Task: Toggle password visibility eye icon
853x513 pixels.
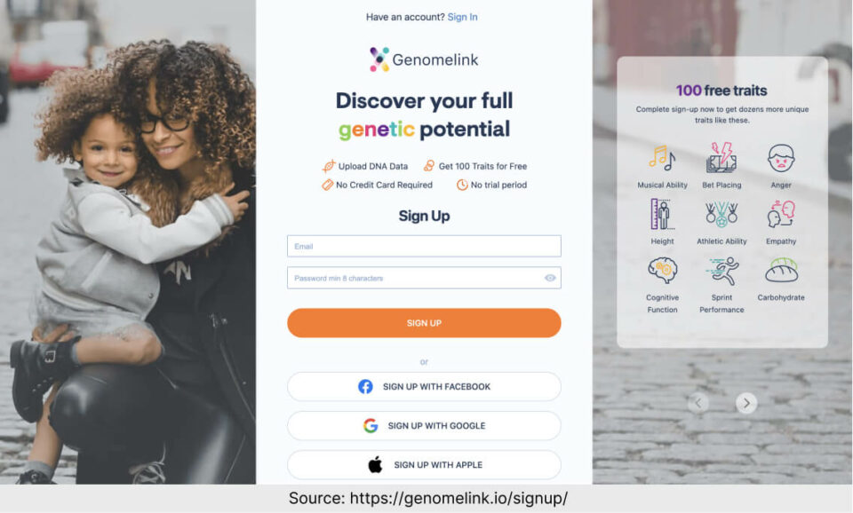Action: pos(550,278)
